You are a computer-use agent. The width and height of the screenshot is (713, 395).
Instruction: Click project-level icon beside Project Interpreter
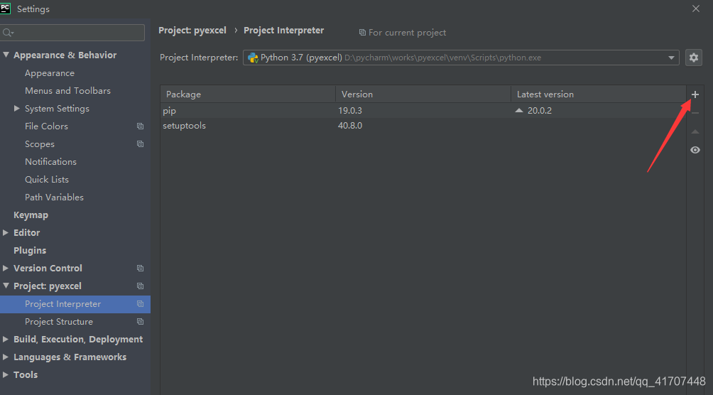140,303
